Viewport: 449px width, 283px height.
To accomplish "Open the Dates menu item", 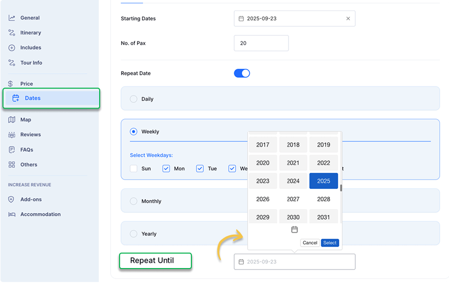I will tap(51, 98).
